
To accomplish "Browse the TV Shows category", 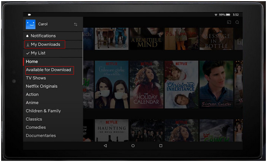I will click(36, 78).
